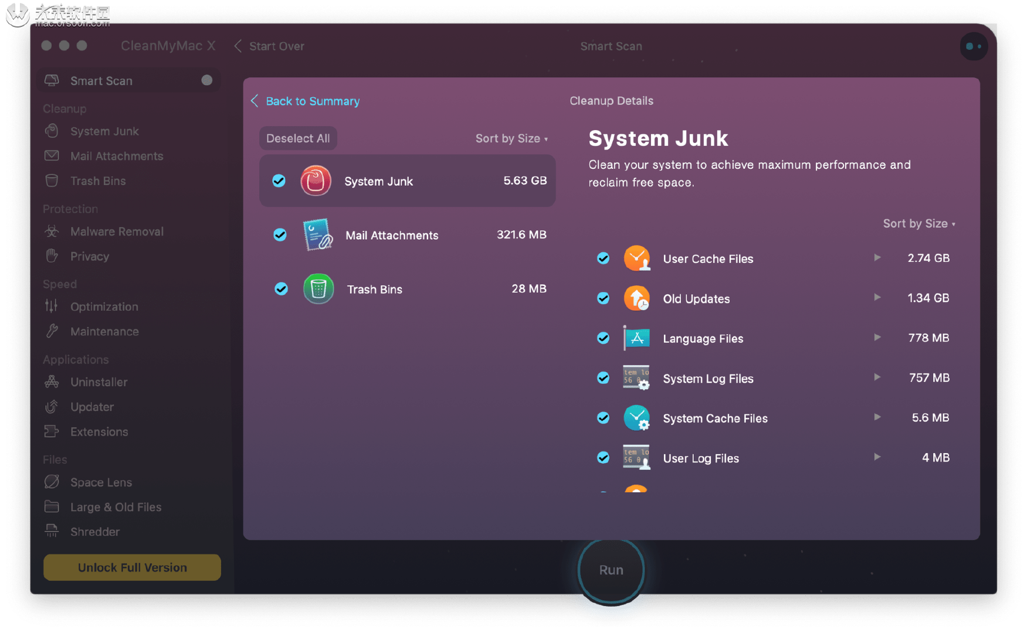
Task: Uncheck the System Junk checkbox in middle list
Action: pos(279,181)
